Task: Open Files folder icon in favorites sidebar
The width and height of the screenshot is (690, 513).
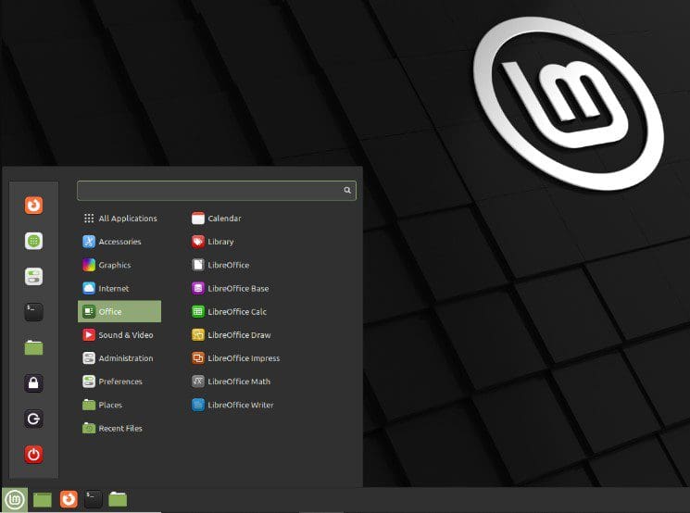Action: pos(33,347)
